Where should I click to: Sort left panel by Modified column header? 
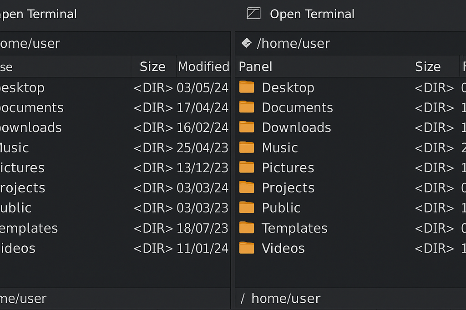[x=203, y=66]
